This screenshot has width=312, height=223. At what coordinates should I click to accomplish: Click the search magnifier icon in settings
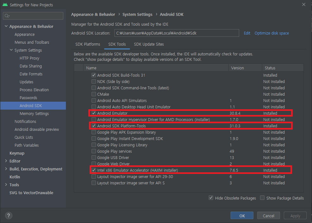pos(7,16)
